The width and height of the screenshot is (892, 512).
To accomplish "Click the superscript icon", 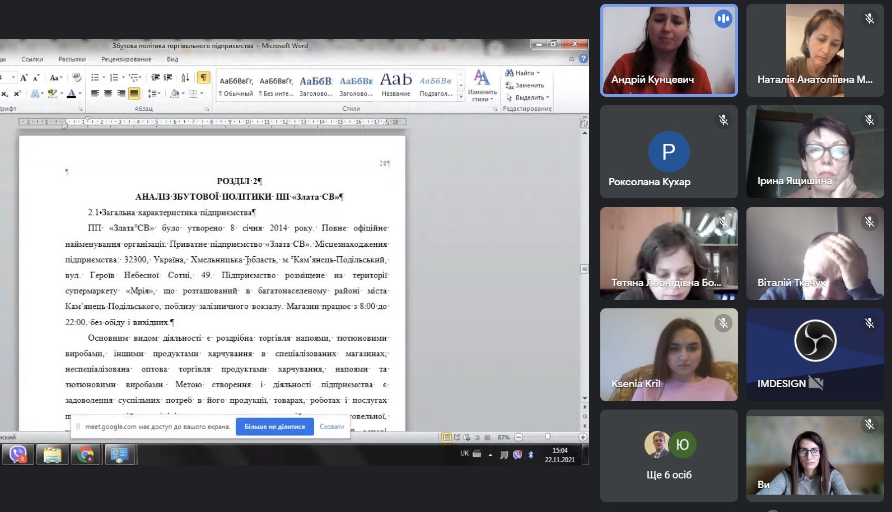I will pyautogui.click(x=17, y=93).
